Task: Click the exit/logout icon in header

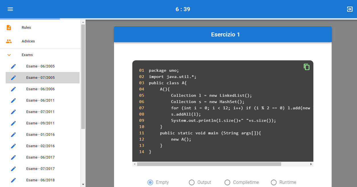Action: coord(350,9)
